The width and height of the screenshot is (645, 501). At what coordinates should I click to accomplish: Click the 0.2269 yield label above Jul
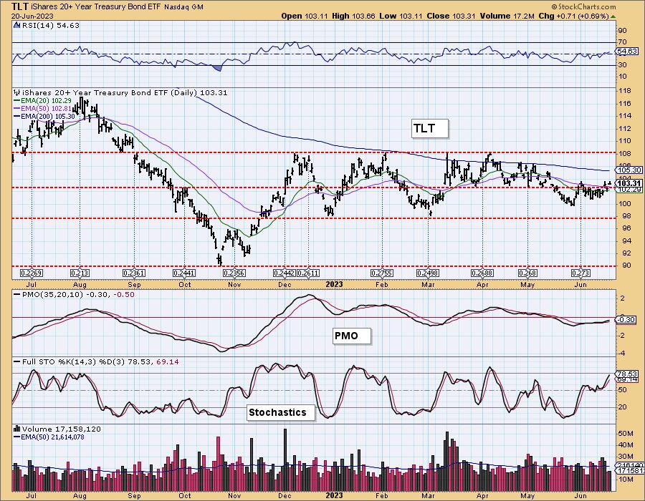tap(32, 273)
